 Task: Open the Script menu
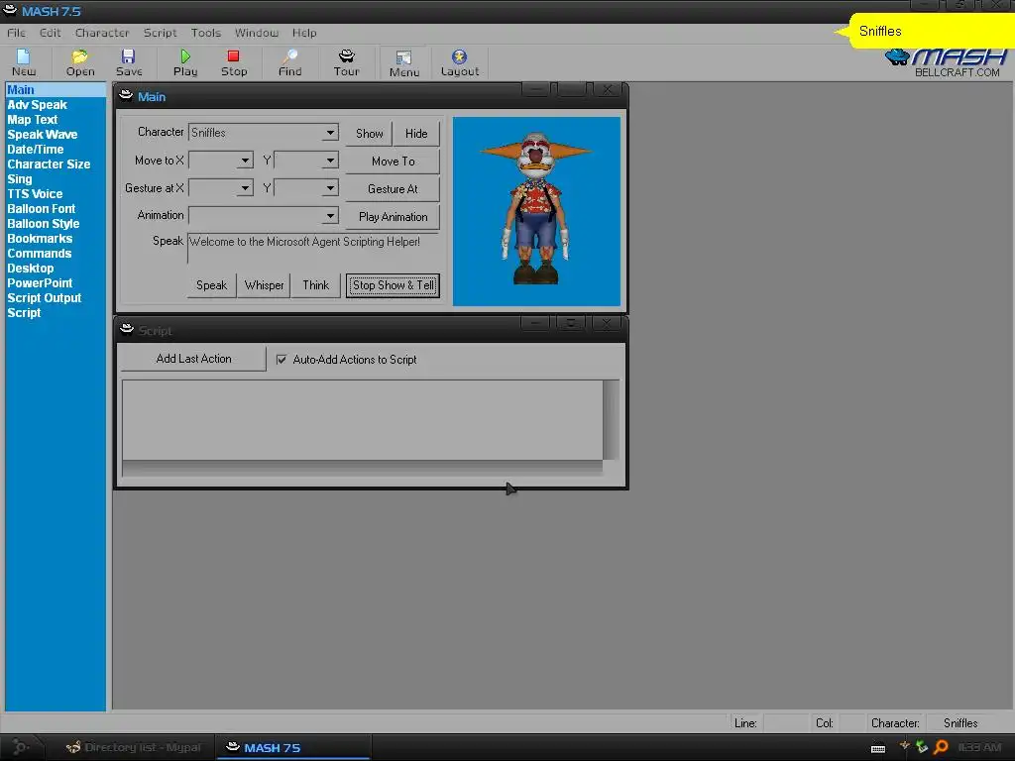pos(160,33)
